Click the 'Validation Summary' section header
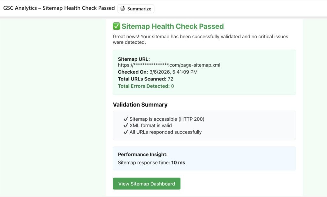The height and width of the screenshot is (197, 327). pyautogui.click(x=140, y=104)
